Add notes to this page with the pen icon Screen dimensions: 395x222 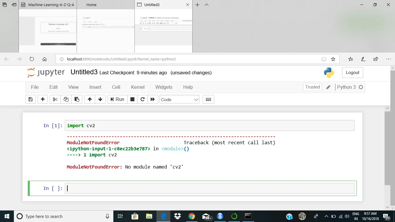(363, 59)
